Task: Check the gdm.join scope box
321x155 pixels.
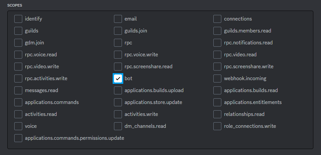Action: [18, 43]
